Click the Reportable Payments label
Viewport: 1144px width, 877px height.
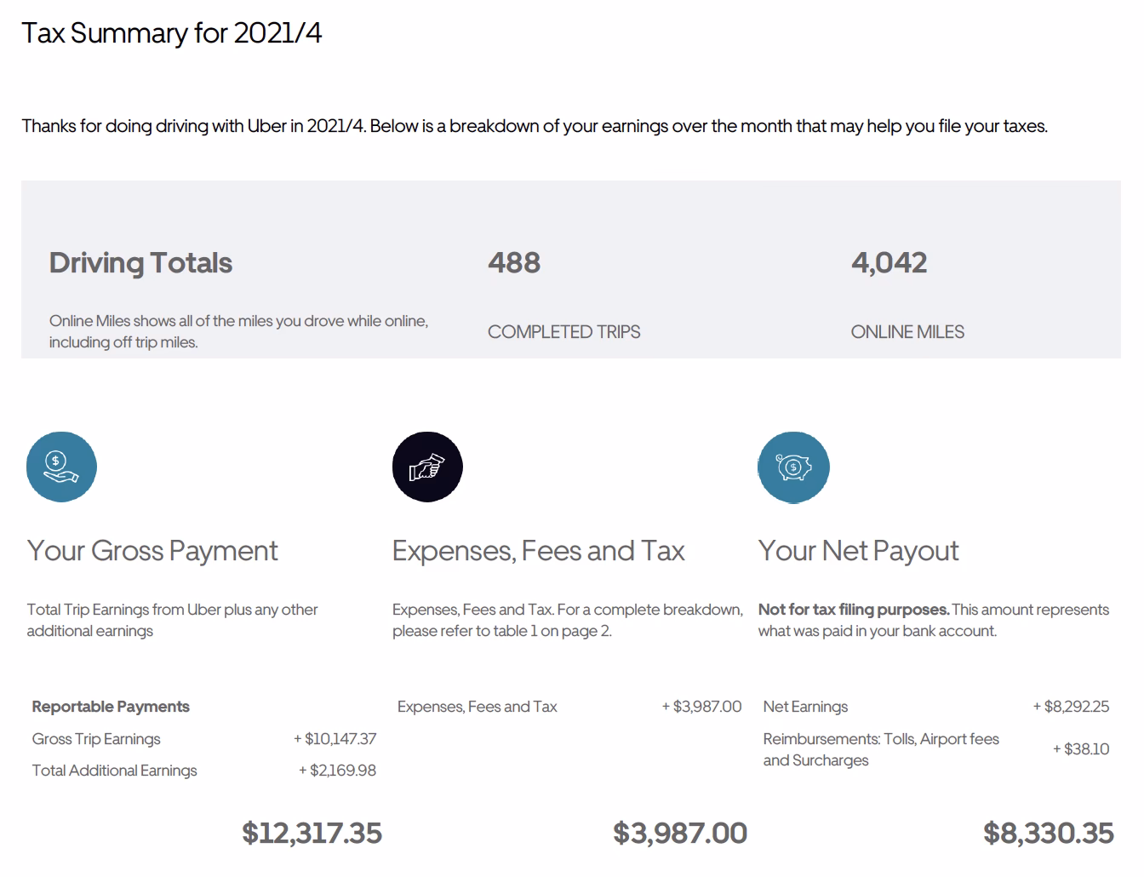[111, 707]
